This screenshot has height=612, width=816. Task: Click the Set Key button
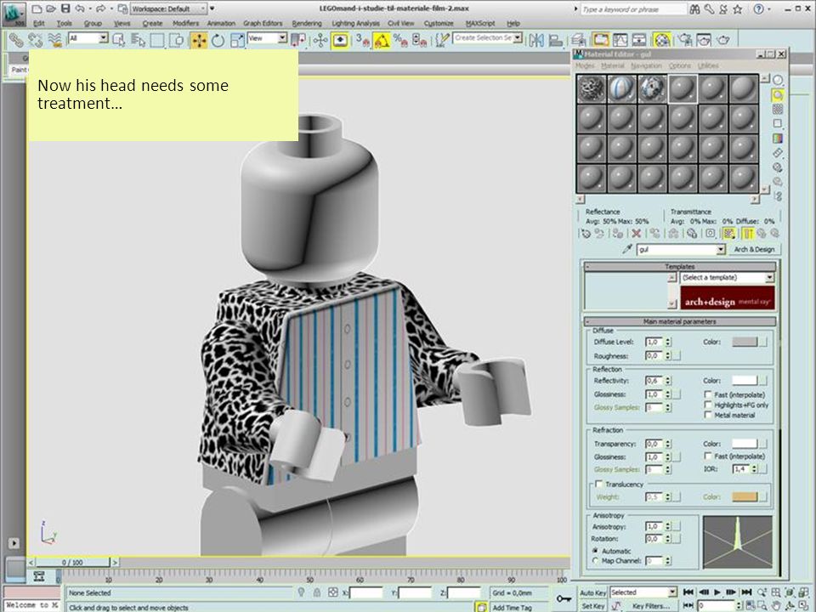592,606
